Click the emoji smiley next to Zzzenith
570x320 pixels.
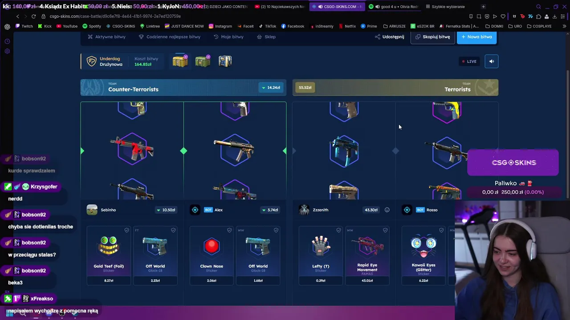pyautogui.click(x=387, y=210)
